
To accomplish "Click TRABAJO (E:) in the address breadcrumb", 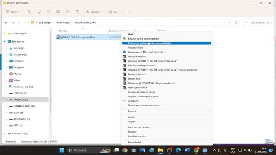I will click(x=63, y=22).
